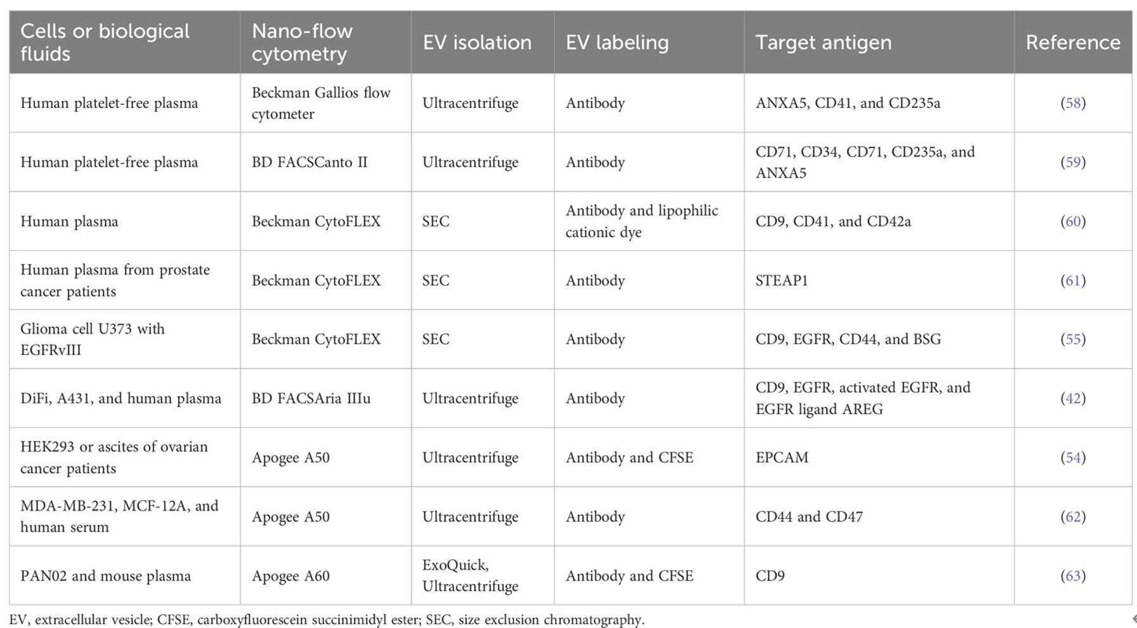1137x628 pixels.
Task: Open reference link (63)
Action: click(x=1073, y=575)
